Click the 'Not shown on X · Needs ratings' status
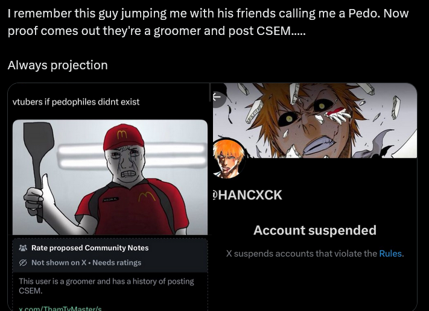 pos(86,263)
